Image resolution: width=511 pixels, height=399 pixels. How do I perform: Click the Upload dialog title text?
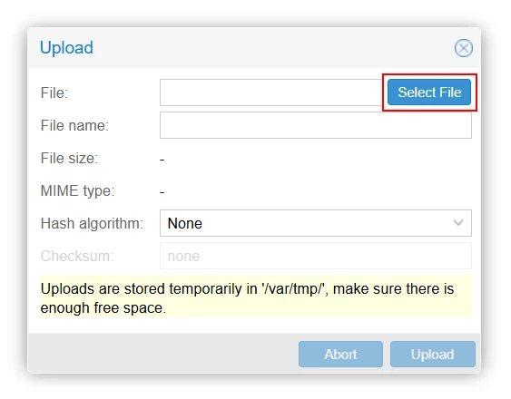click(x=66, y=48)
